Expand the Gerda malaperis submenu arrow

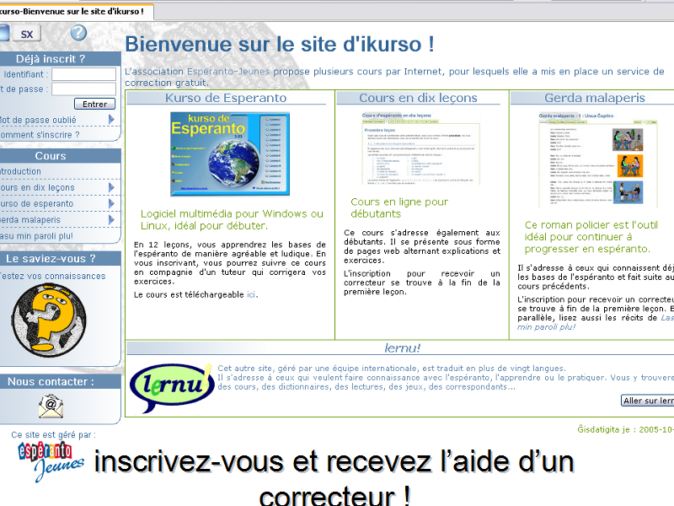coord(111,219)
